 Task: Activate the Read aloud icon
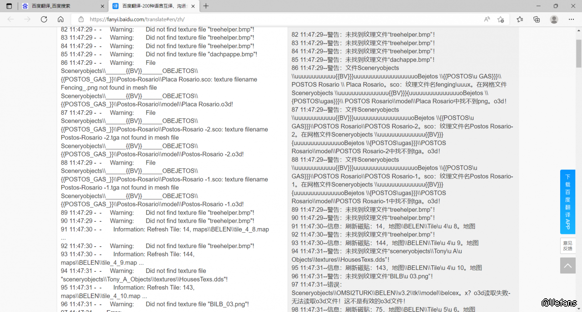click(487, 19)
